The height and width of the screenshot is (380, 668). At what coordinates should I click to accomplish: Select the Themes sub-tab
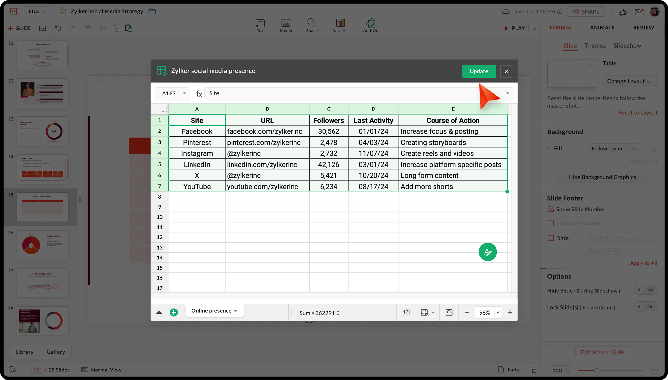pyautogui.click(x=595, y=46)
